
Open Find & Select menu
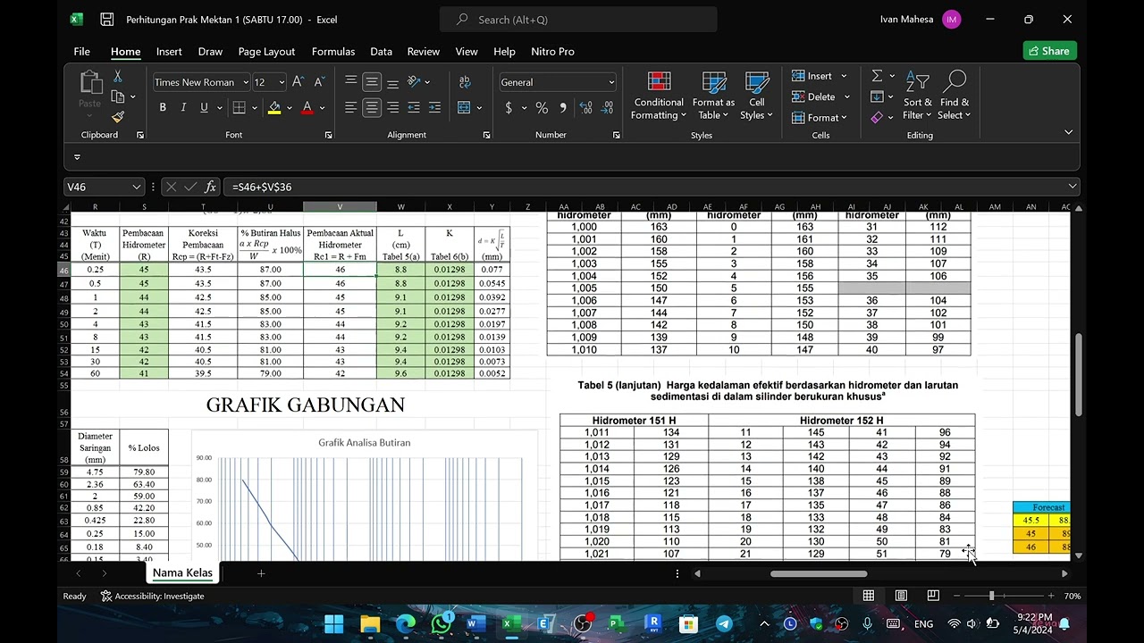click(x=955, y=96)
